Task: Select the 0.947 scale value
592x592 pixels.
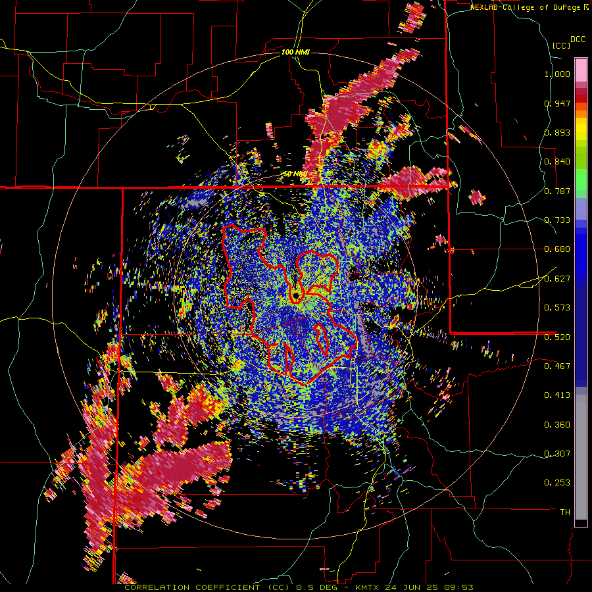Action: click(x=557, y=103)
